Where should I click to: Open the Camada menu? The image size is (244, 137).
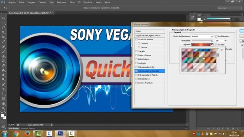click(x=42, y=2)
